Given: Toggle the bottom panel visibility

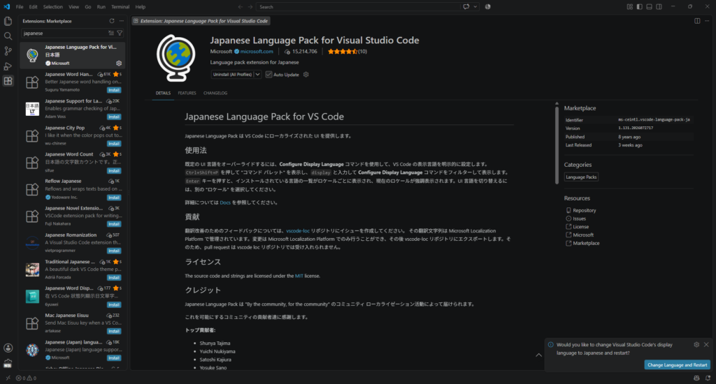Looking at the screenshot, I should pyautogui.click(x=649, y=7).
